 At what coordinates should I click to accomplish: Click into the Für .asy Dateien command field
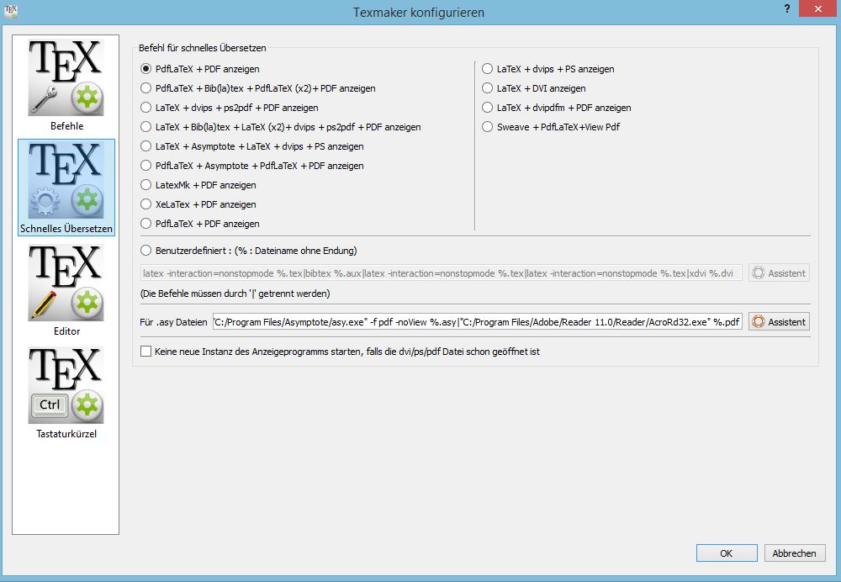[x=478, y=322]
